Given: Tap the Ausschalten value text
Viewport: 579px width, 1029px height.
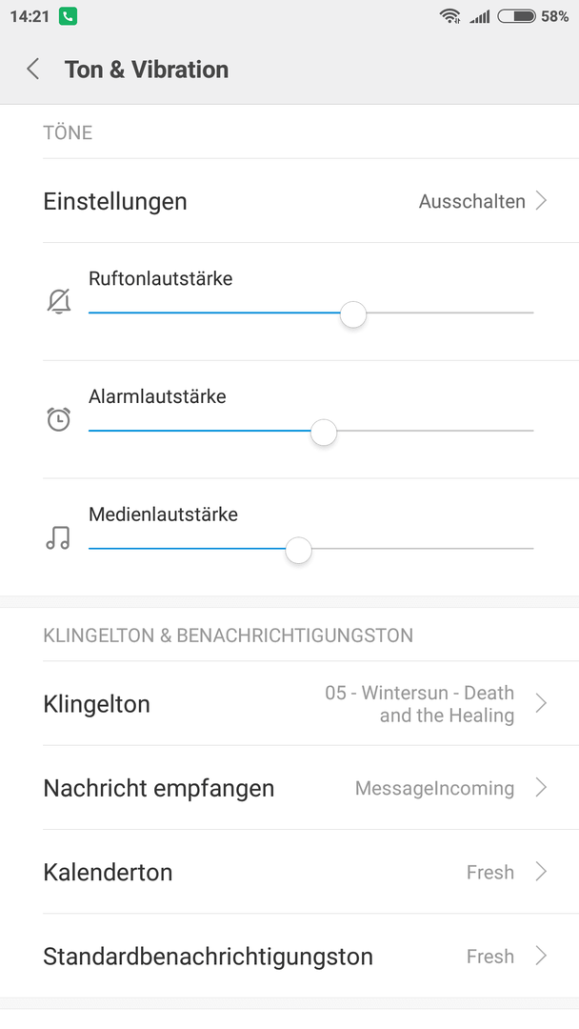Looking at the screenshot, I should pyautogui.click(x=472, y=201).
